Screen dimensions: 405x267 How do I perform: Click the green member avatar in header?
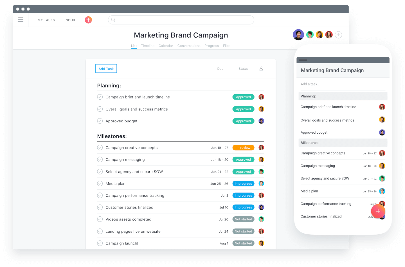(310, 35)
